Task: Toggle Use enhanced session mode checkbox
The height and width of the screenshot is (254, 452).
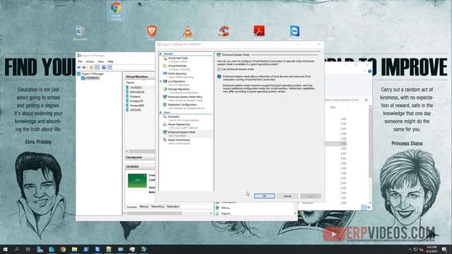Action: (x=219, y=69)
